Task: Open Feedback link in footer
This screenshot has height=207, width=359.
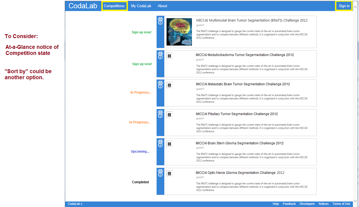Action: (289, 204)
